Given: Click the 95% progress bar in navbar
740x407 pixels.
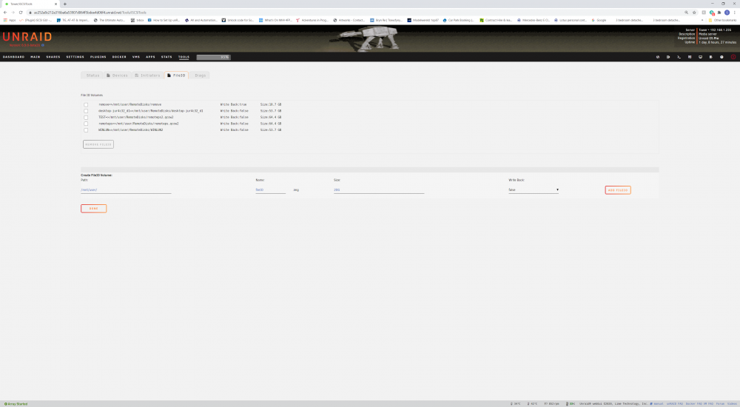Looking at the screenshot, I should pos(213,57).
